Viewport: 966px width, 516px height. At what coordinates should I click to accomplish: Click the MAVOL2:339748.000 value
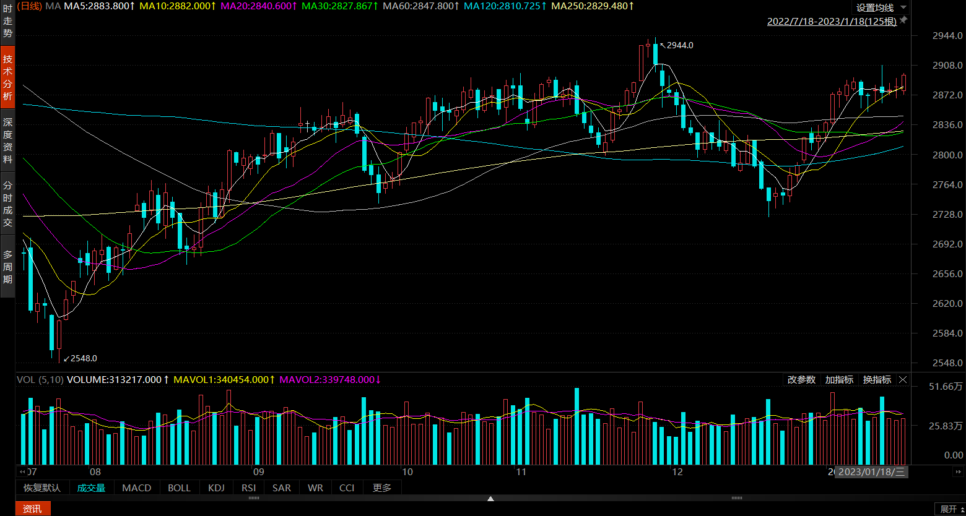tap(331, 379)
